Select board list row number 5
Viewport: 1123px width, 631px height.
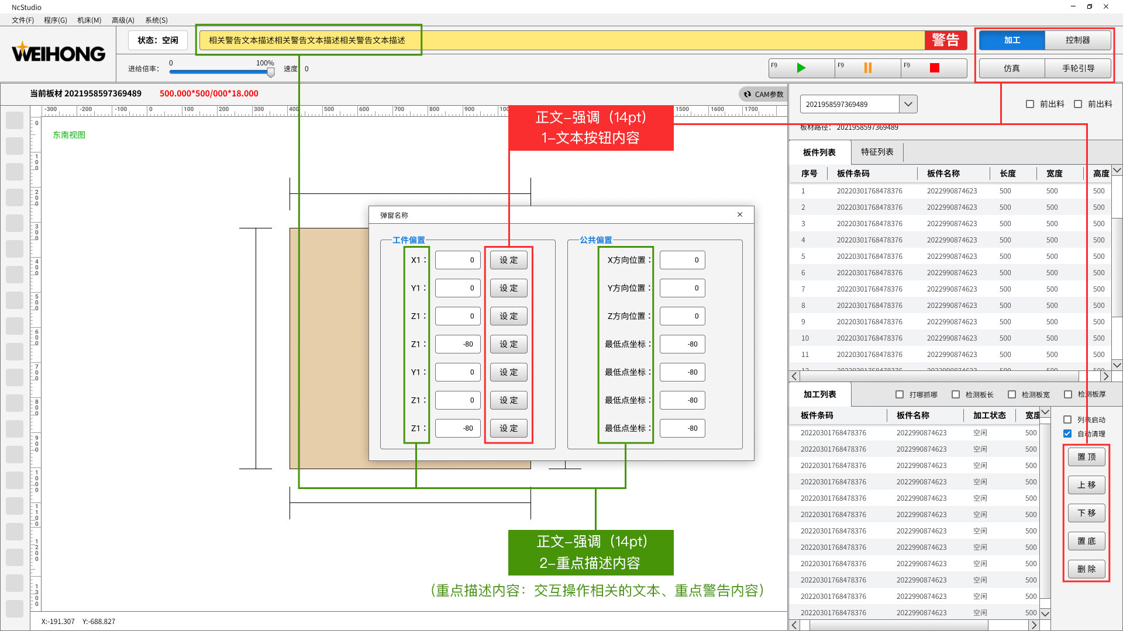tap(950, 256)
